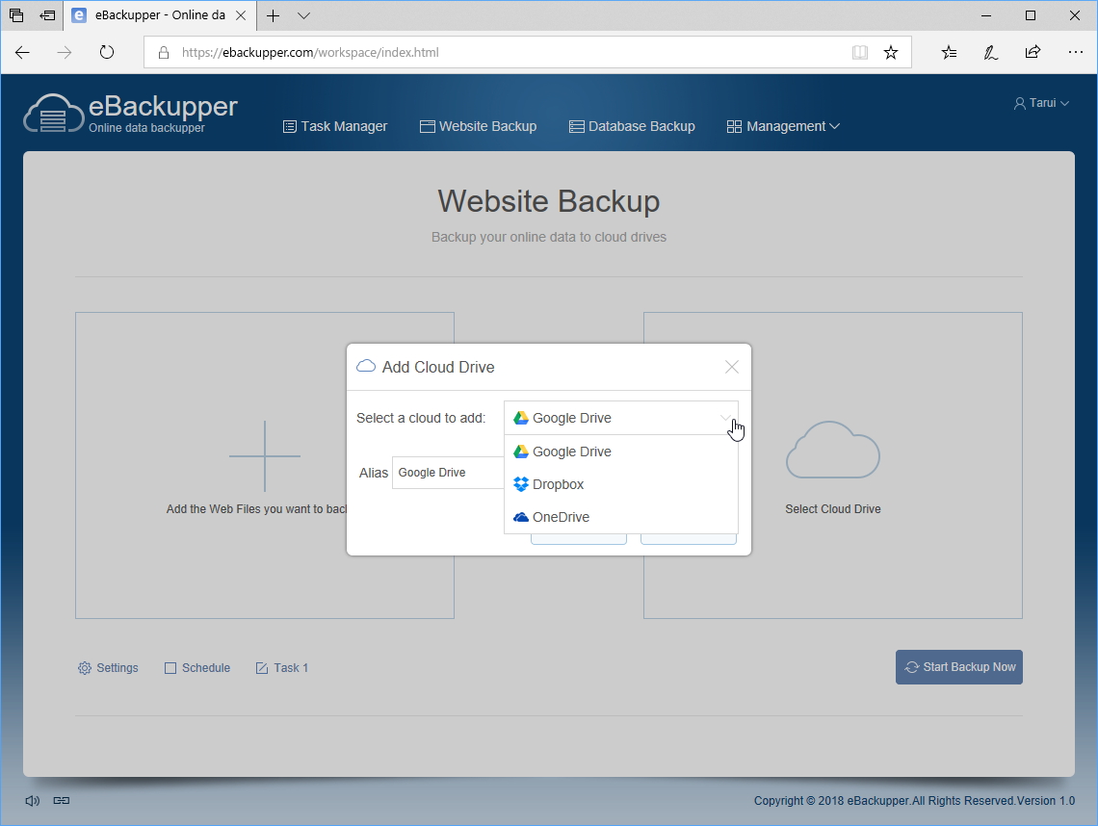The image size is (1098, 826).
Task: Choose Google Drive in the dropdown list
Action: [571, 451]
